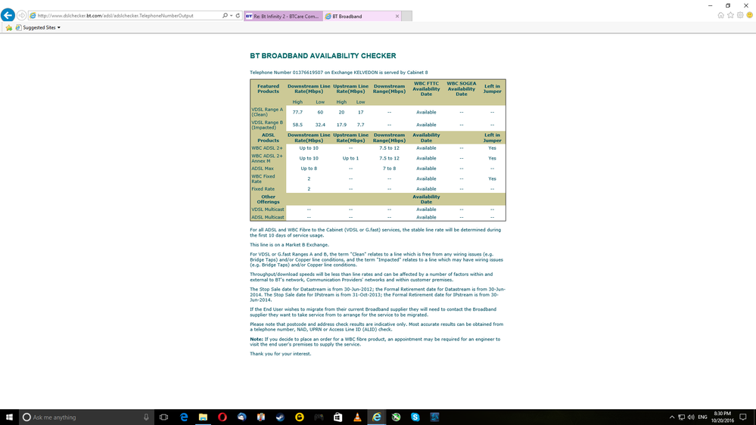
Task: Open File Explorer from taskbar
Action: (x=203, y=417)
